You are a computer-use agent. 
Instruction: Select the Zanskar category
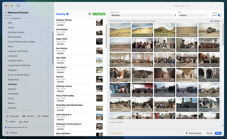click(x=28, y=89)
